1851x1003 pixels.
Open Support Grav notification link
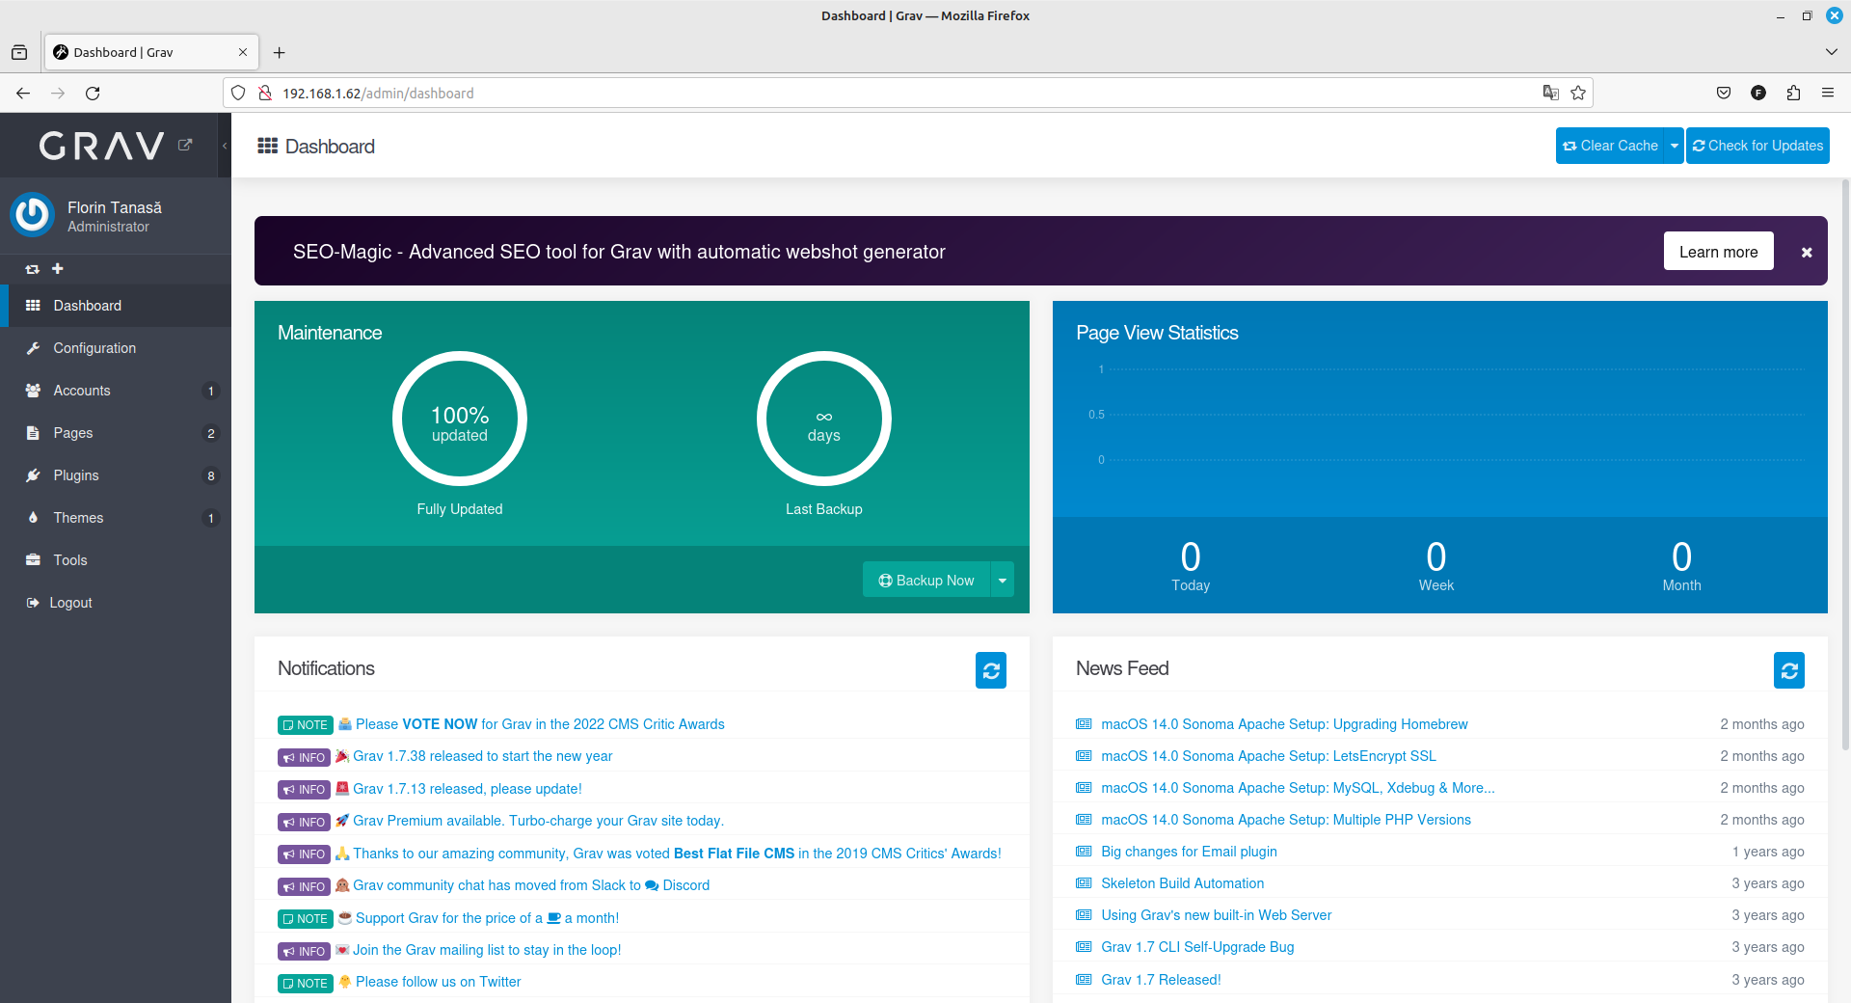coord(487,918)
